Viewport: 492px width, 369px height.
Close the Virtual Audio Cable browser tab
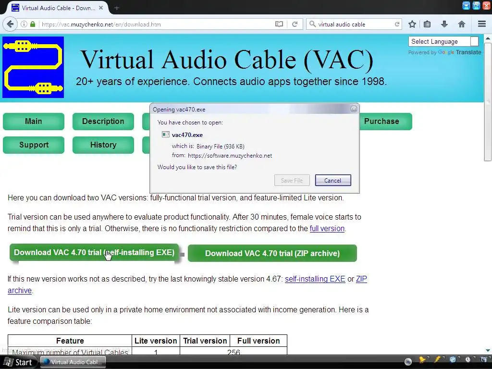point(101,8)
